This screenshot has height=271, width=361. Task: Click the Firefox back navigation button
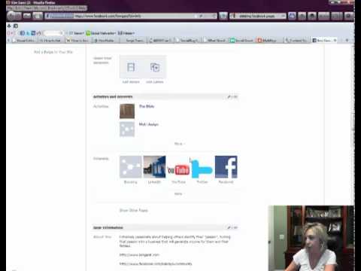click(x=11, y=16)
